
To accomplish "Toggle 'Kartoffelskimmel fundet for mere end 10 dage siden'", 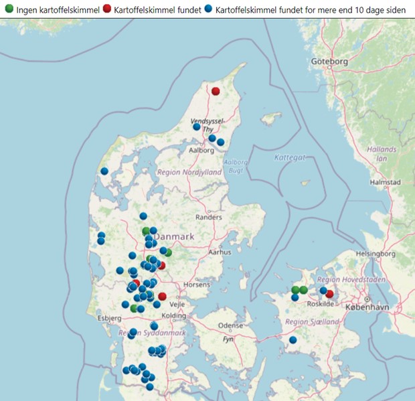I will click(x=311, y=10).
